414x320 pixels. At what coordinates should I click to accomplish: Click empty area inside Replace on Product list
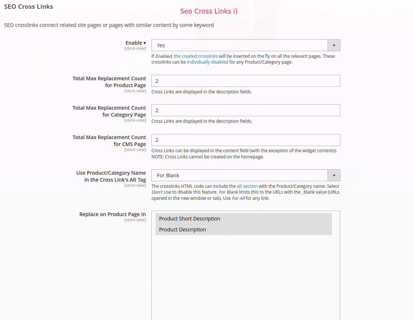click(x=245, y=276)
